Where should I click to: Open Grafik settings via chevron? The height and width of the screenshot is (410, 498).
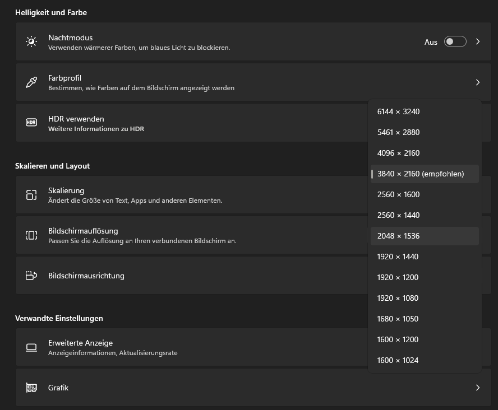478,388
